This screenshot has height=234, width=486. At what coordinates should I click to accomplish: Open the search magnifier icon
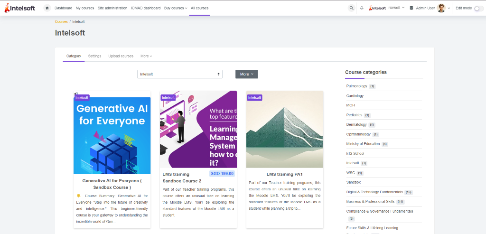tap(351, 8)
